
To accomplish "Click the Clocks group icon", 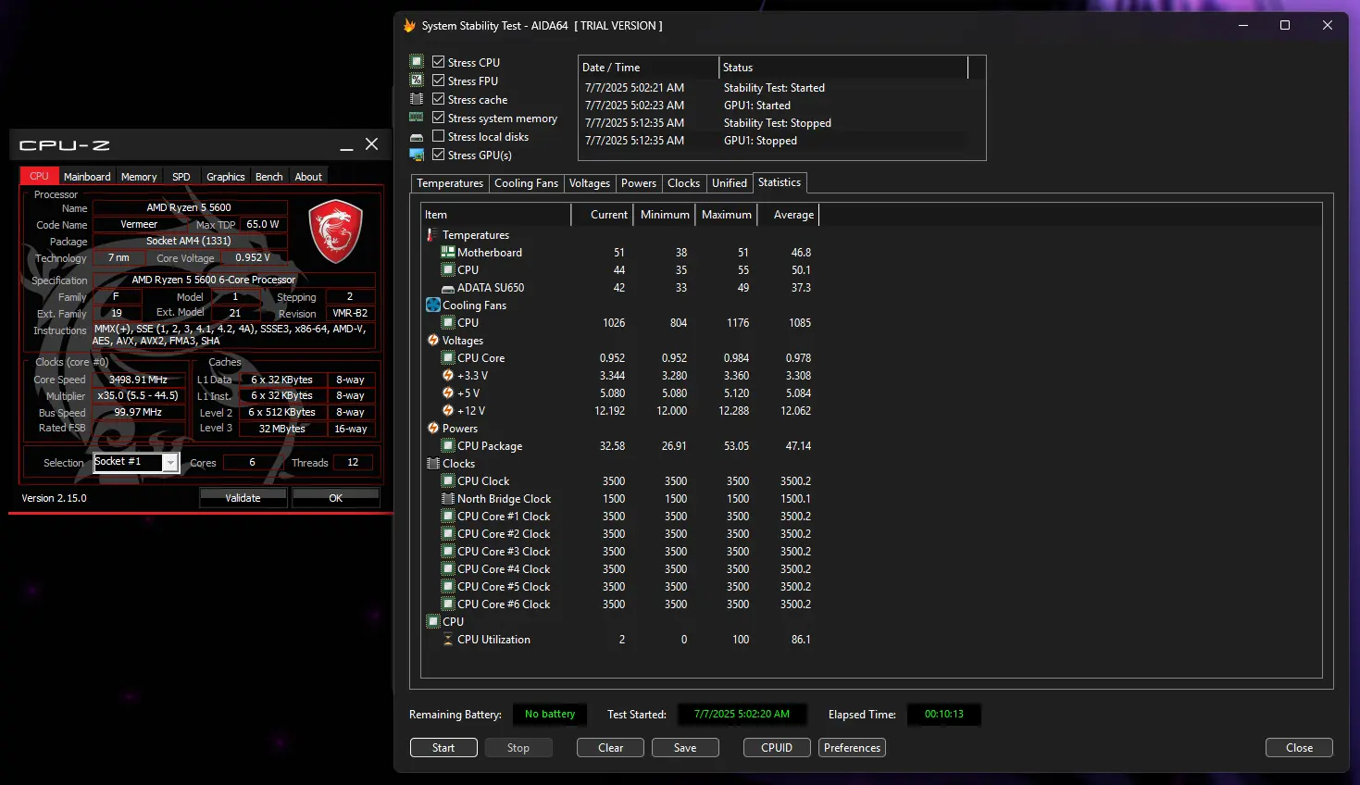I will pos(432,464).
